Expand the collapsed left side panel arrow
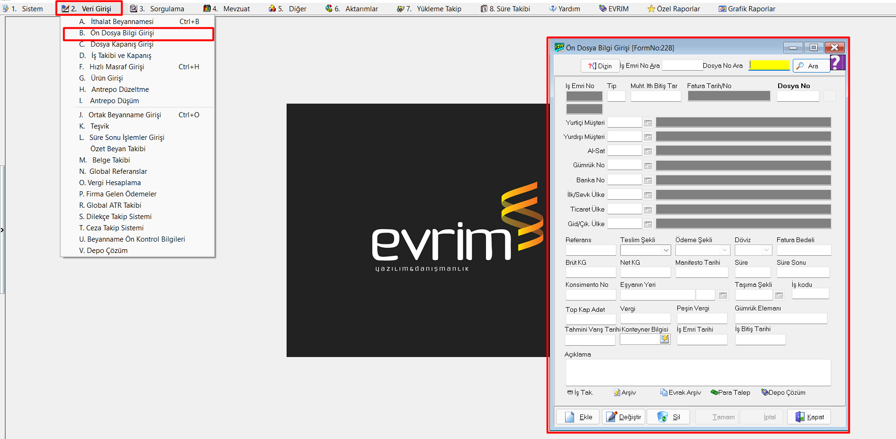Image resolution: width=896 pixels, height=439 pixels. pos(2,230)
